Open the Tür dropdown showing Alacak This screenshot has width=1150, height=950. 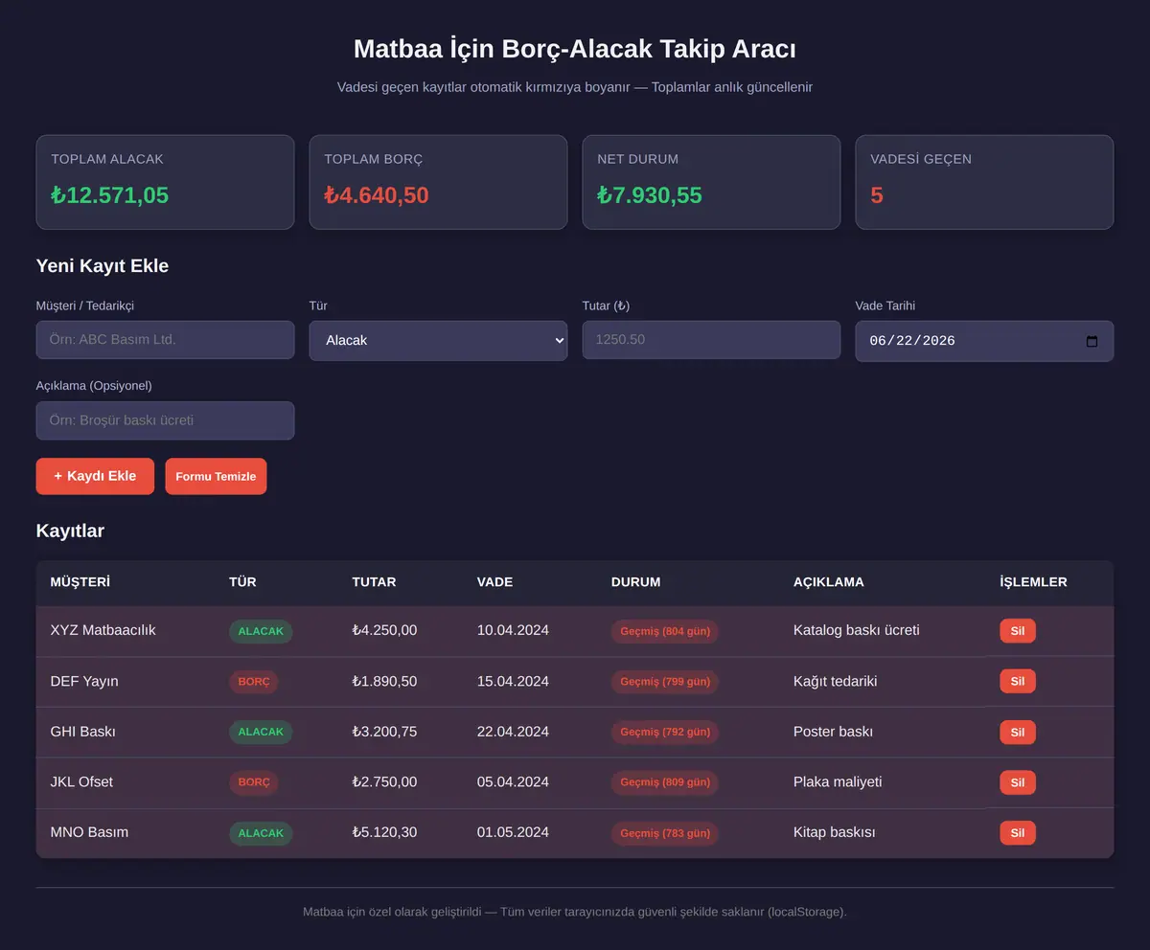438,340
